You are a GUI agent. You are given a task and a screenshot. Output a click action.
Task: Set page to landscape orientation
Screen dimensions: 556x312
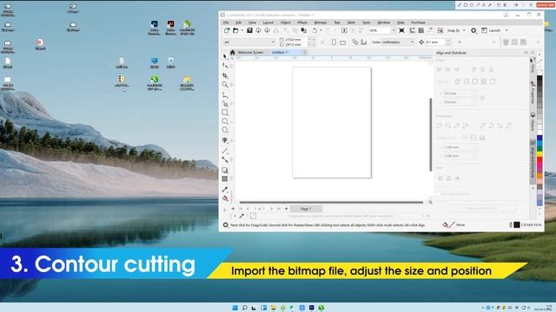click(342, 42)
